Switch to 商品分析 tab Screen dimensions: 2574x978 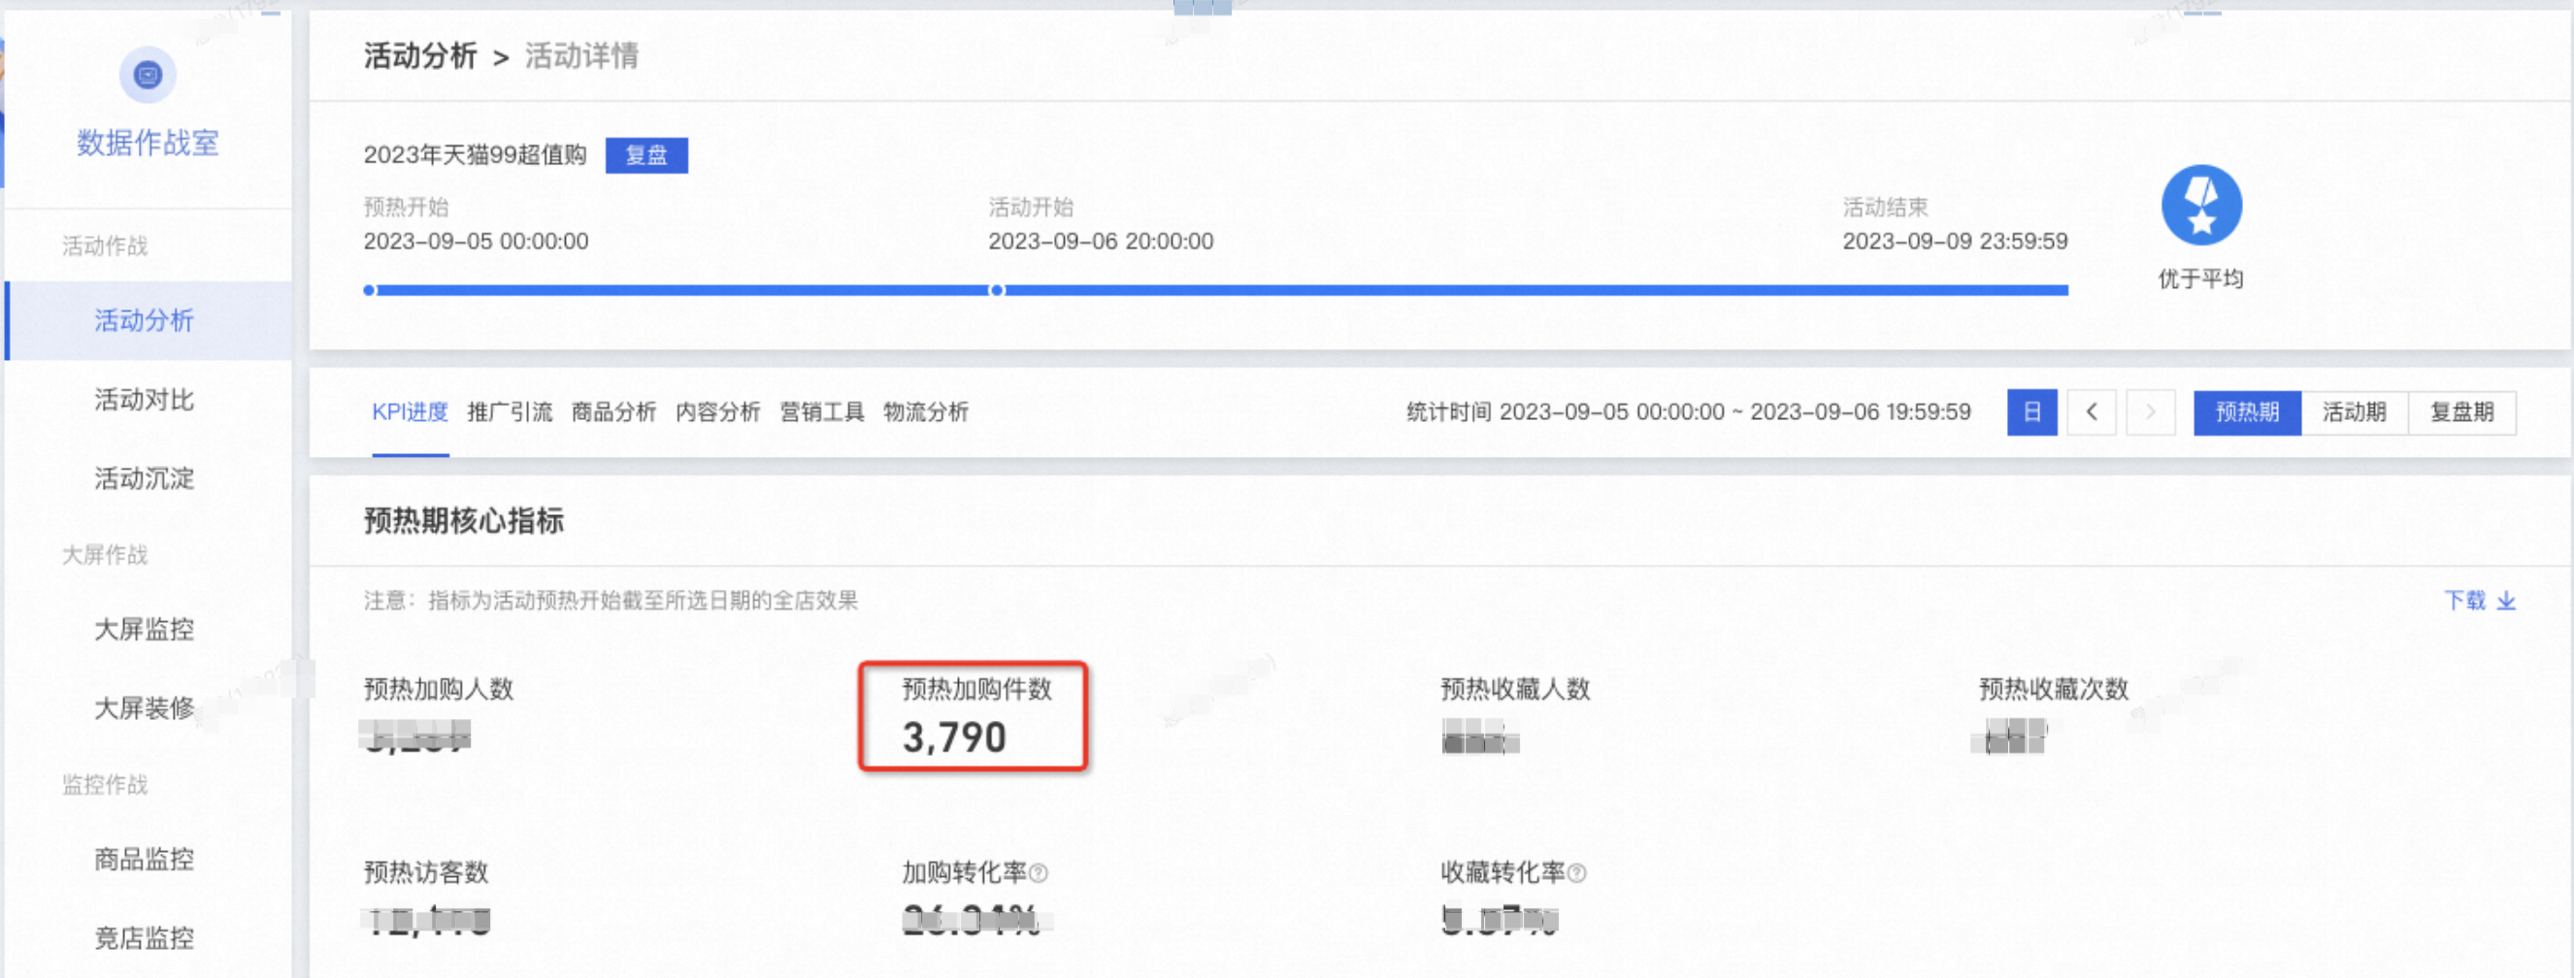613,412
